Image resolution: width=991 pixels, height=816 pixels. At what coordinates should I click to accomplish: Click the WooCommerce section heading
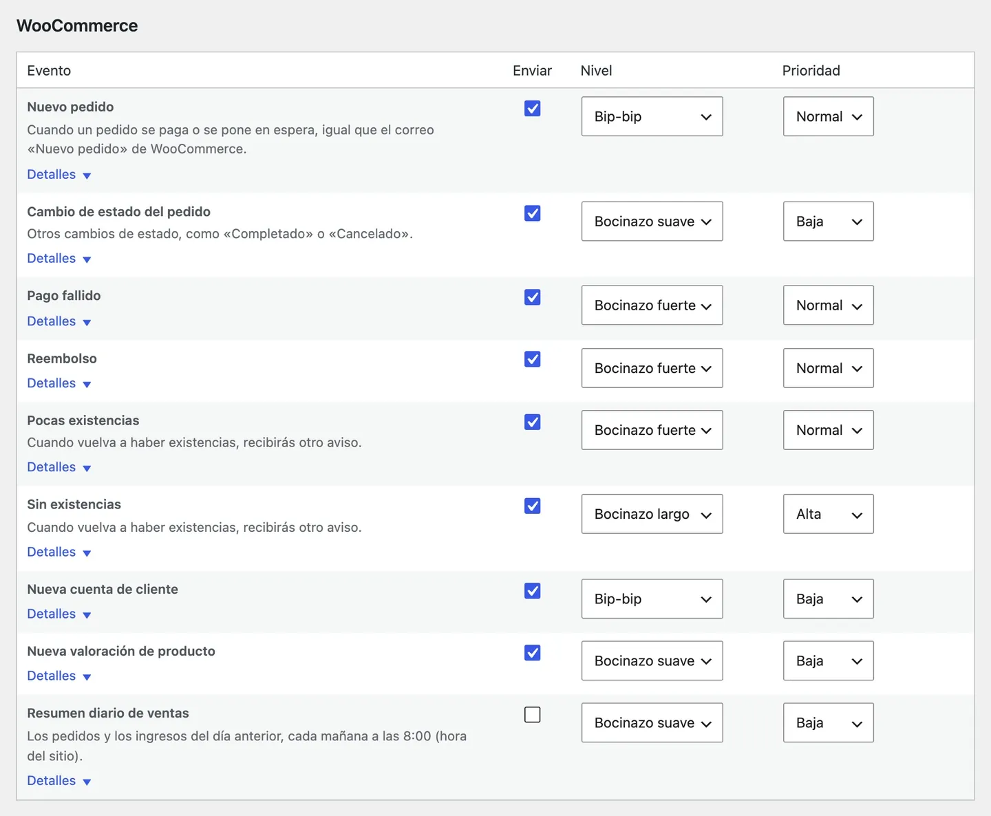[x=77, y=25]
